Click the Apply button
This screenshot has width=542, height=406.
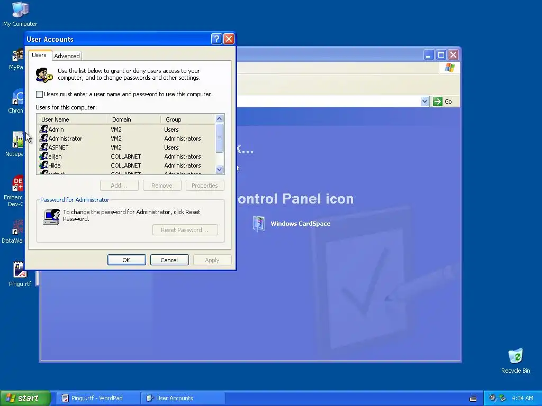click(x=212, y=260)
